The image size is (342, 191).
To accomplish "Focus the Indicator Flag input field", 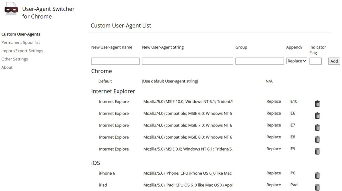I will pyautogui.click(x=315, y=61).
